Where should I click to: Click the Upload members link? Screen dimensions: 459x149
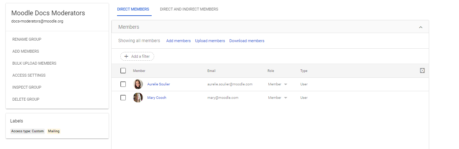pos(210,41)
